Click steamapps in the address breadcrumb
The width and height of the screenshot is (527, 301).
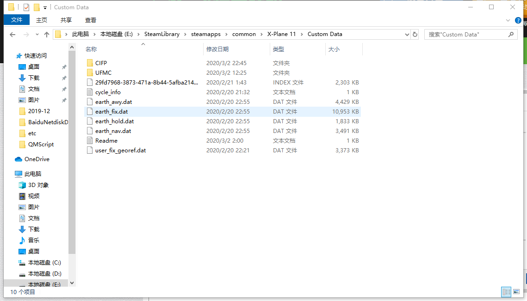point(206,34)
